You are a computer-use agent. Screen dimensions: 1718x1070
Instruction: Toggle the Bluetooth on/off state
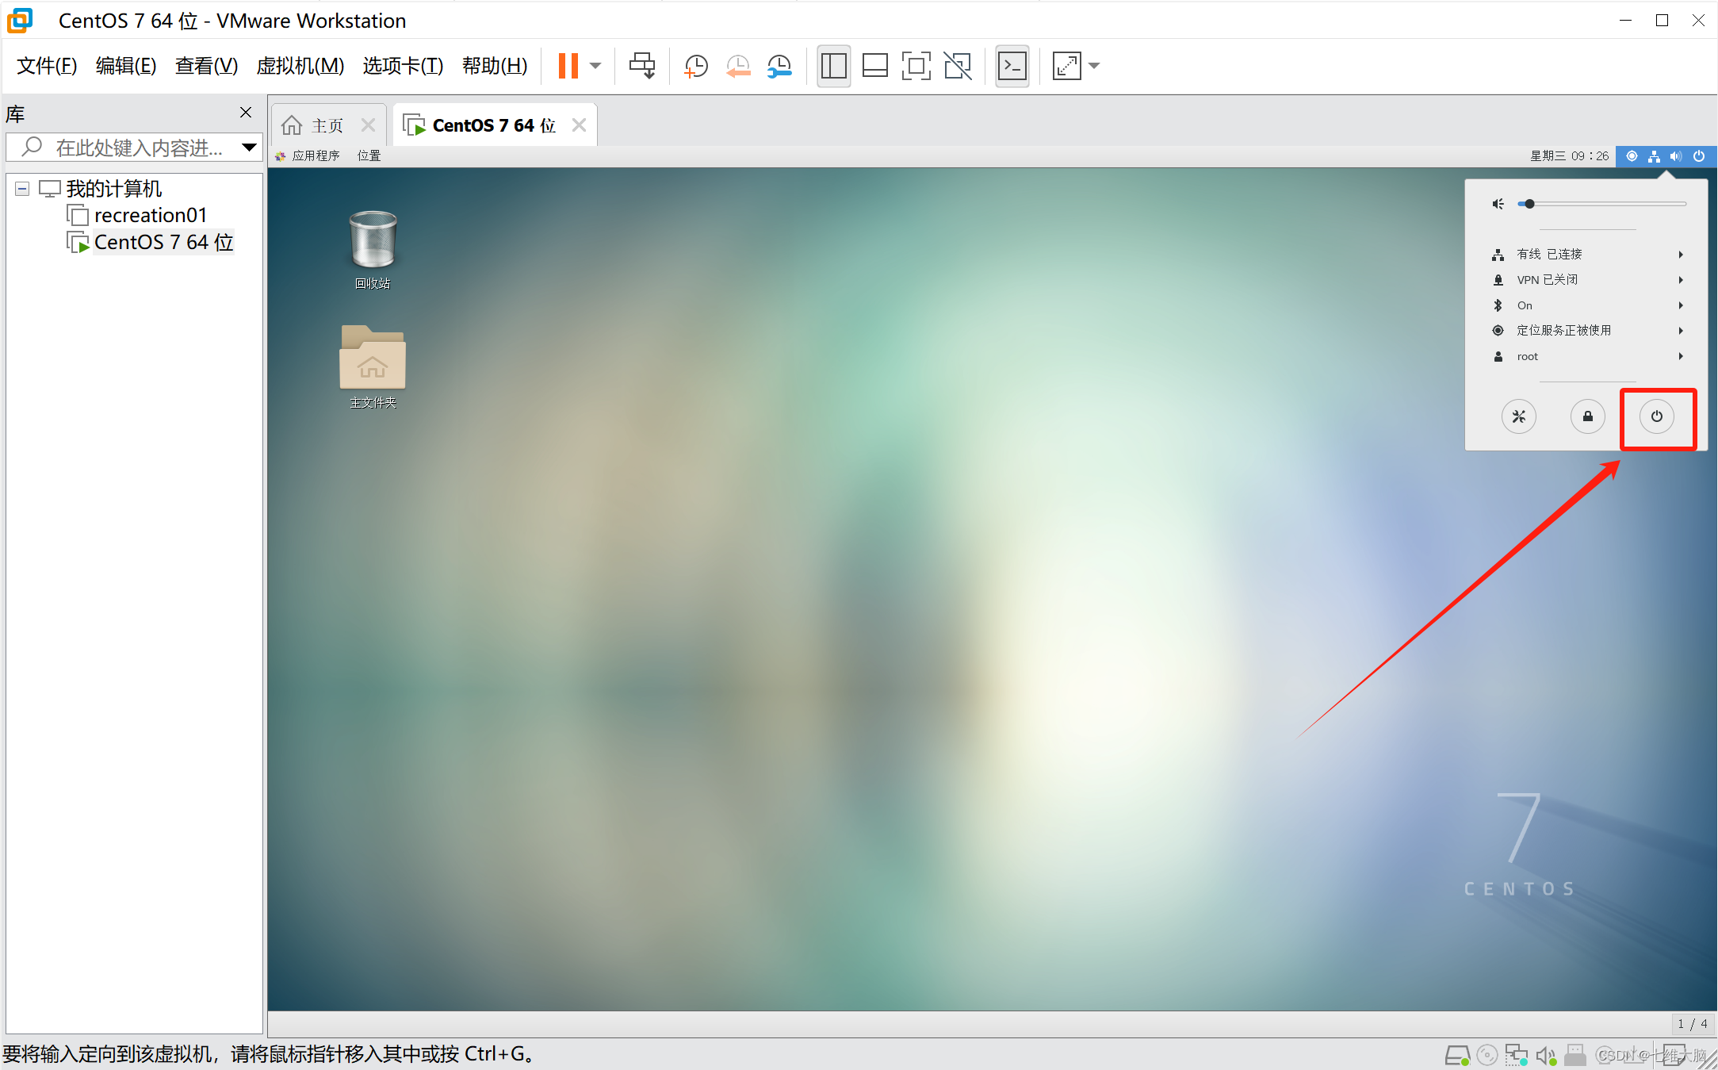[x=1590, y=305]
